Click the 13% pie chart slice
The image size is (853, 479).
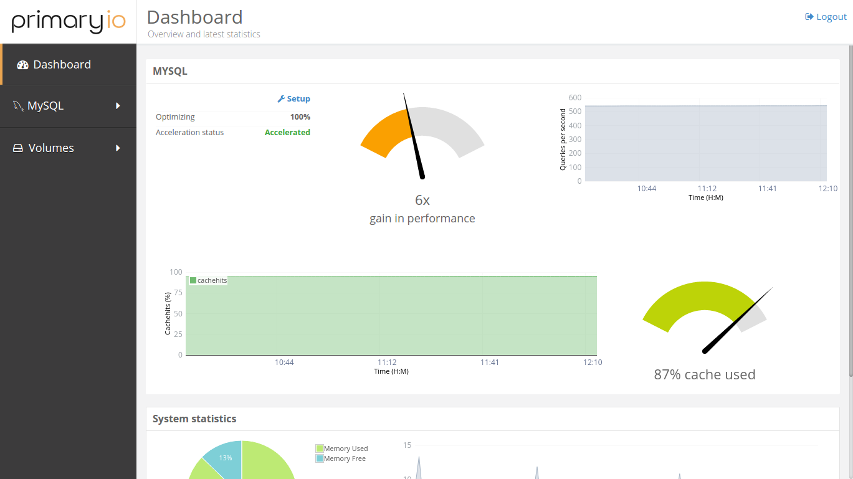pos(226,457)
